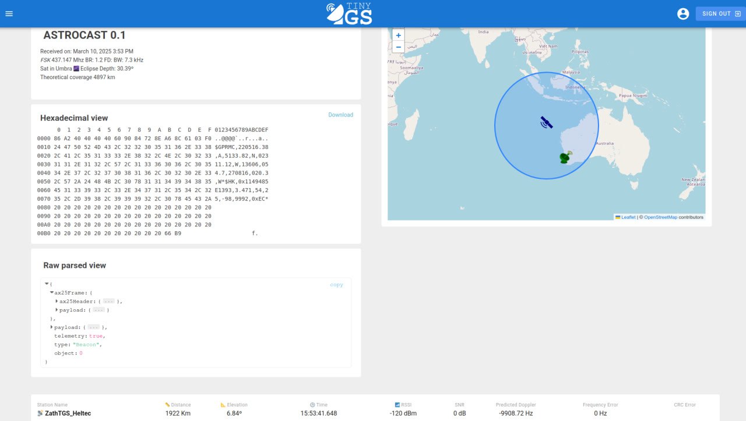746x421 pixels.
Task: Collapse the ax25Frame node
Action: tap(52, 292)
